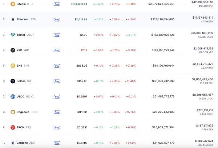Click XRP 1.76% daily change
Screen dimensions: 218x148
(x=115, y=50)
